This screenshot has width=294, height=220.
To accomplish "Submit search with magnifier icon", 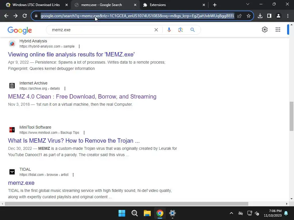I will [193, 30].
